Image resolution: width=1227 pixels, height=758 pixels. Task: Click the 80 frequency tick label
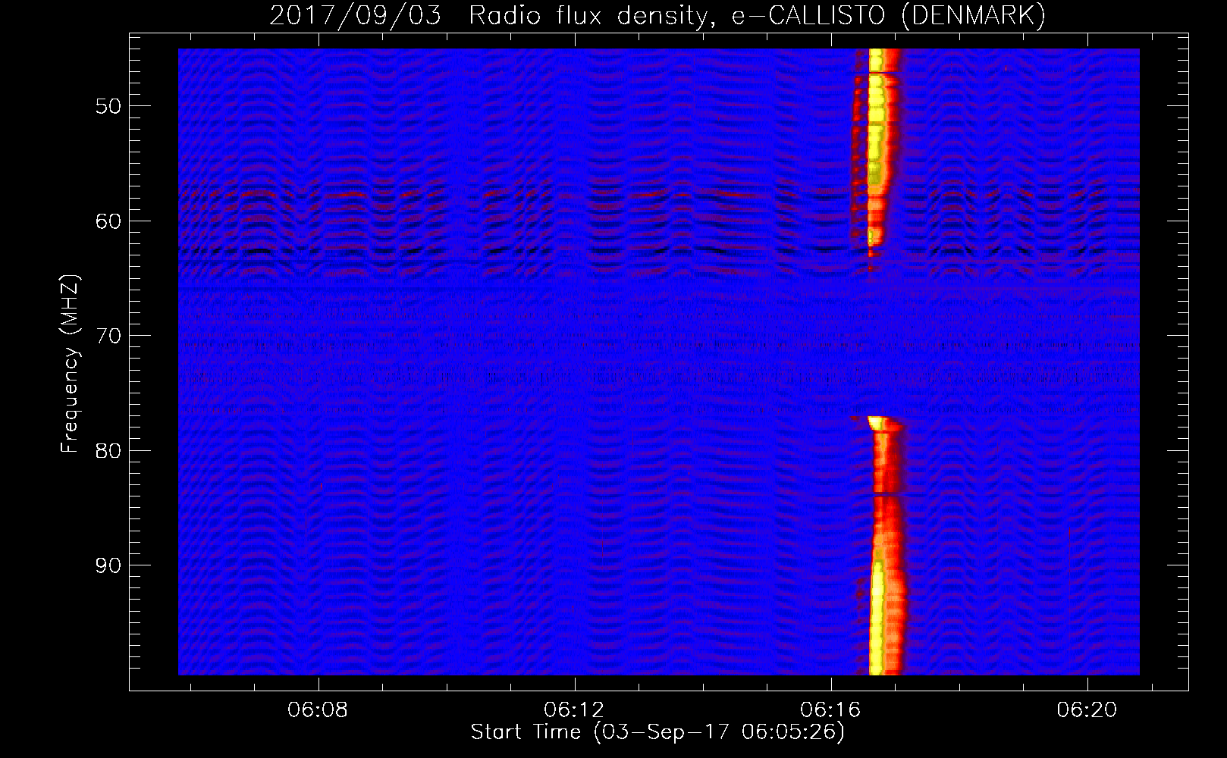point(108,451)
